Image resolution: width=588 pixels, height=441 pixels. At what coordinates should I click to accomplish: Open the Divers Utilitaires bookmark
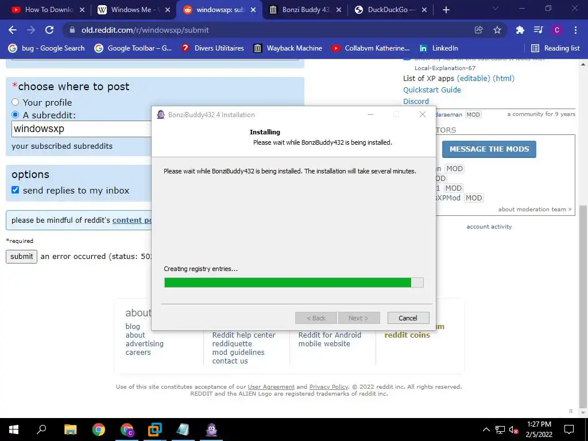pyautogui.click(x=212, y=48)
